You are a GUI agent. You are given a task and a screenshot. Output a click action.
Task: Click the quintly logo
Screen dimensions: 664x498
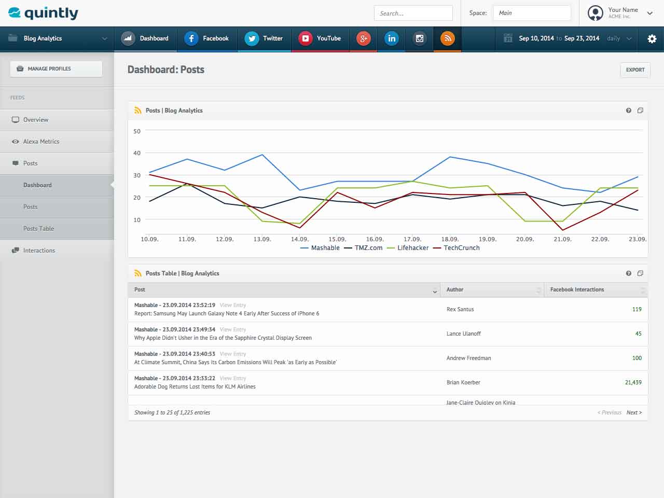(43, 13)
